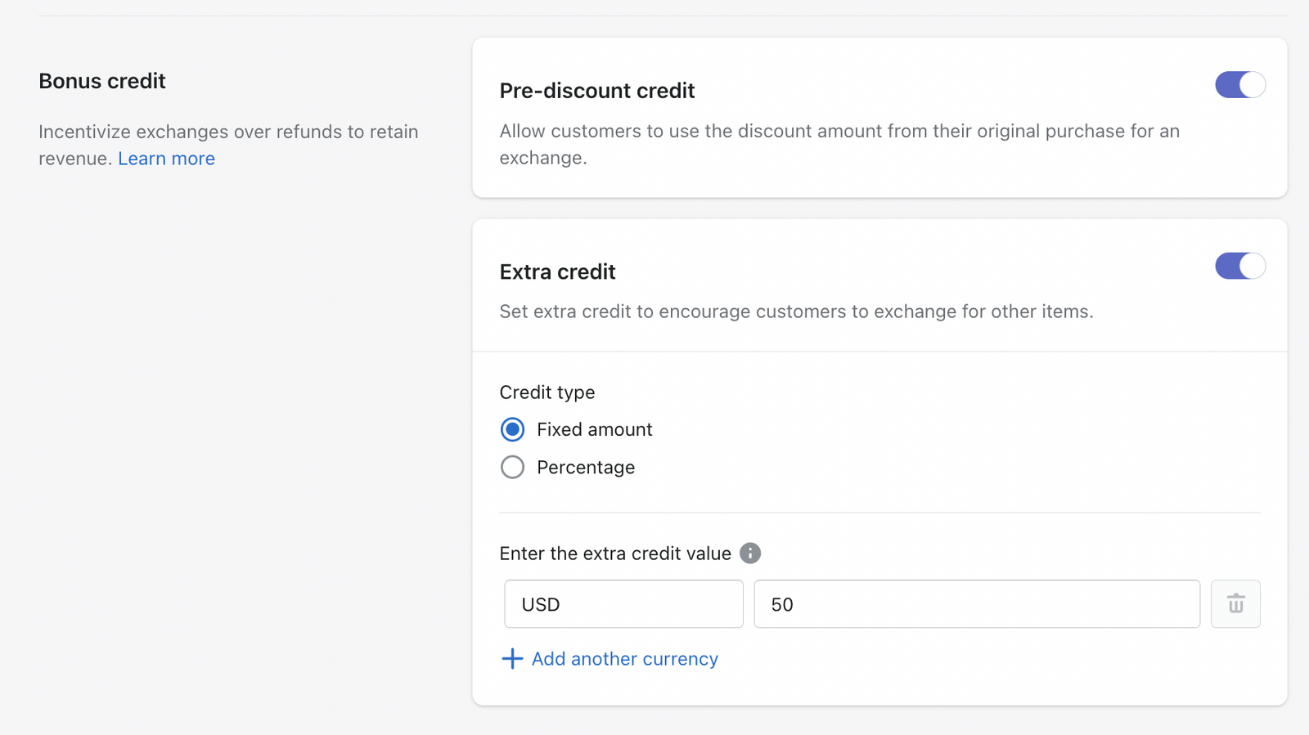Click the Enter the extra credit value label
1309x735 pixels.
click(x=615, y=553)
